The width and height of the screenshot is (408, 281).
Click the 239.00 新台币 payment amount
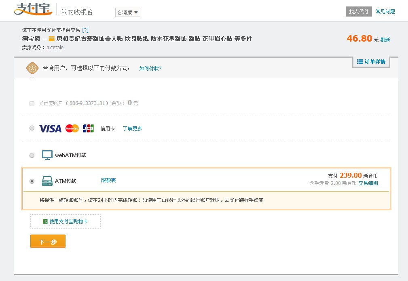click(x=359, y=175)
